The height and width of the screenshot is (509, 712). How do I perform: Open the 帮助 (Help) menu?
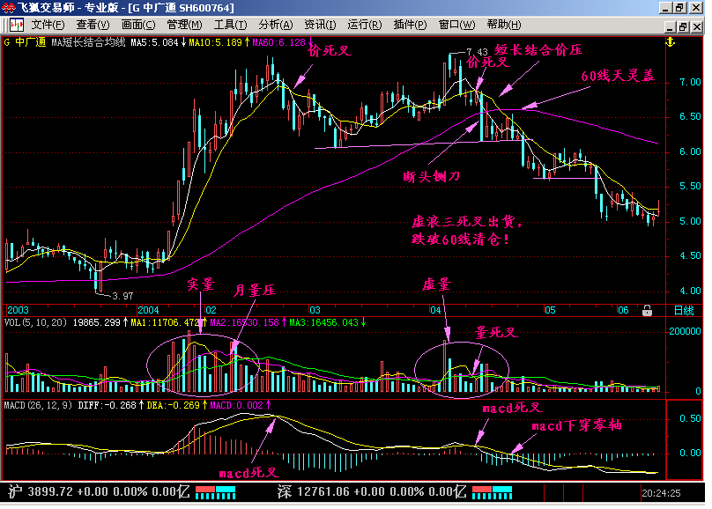[503, 24]
